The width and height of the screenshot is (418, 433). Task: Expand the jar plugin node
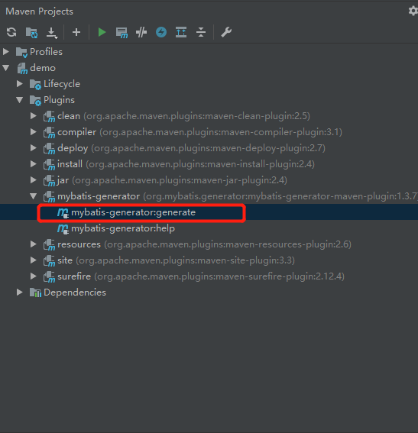pos(34,179)
